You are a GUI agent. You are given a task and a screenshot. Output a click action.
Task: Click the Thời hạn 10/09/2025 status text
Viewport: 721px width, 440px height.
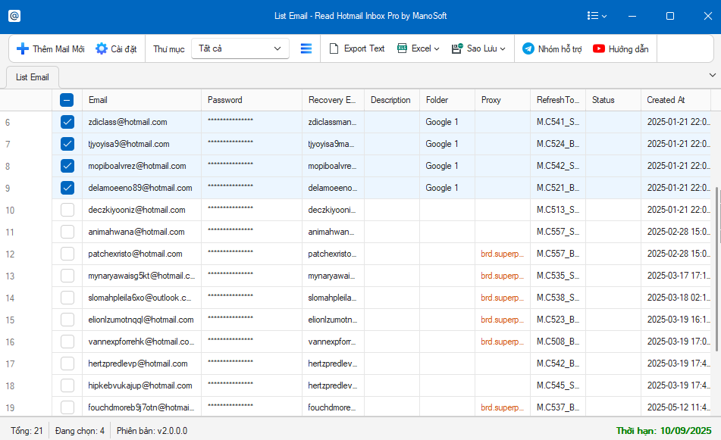tap(663, 431)
